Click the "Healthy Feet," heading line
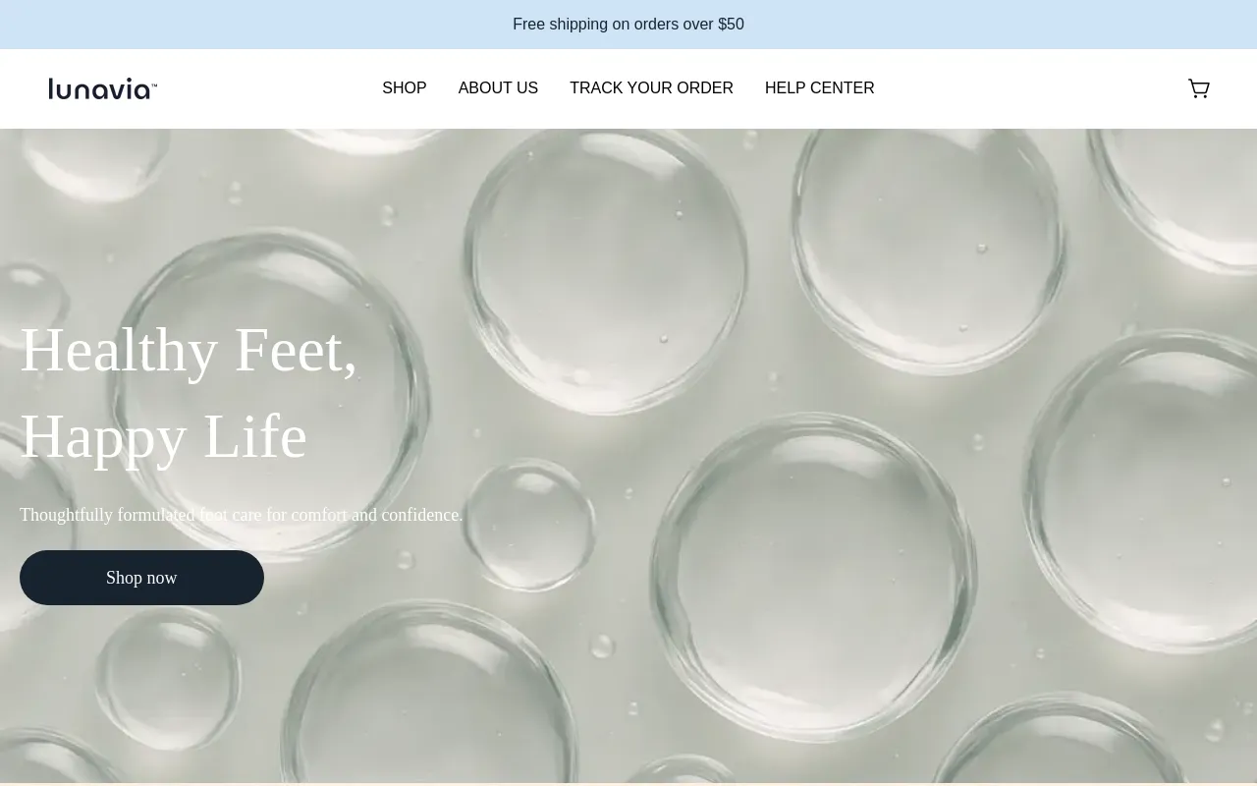The height and width of the screenshot is (786, 1257). pyautogui.click(x=189, y=350)
